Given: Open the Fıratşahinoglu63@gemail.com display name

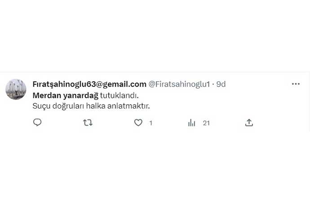Looking at the screenshot, I should tap(89, 84).
